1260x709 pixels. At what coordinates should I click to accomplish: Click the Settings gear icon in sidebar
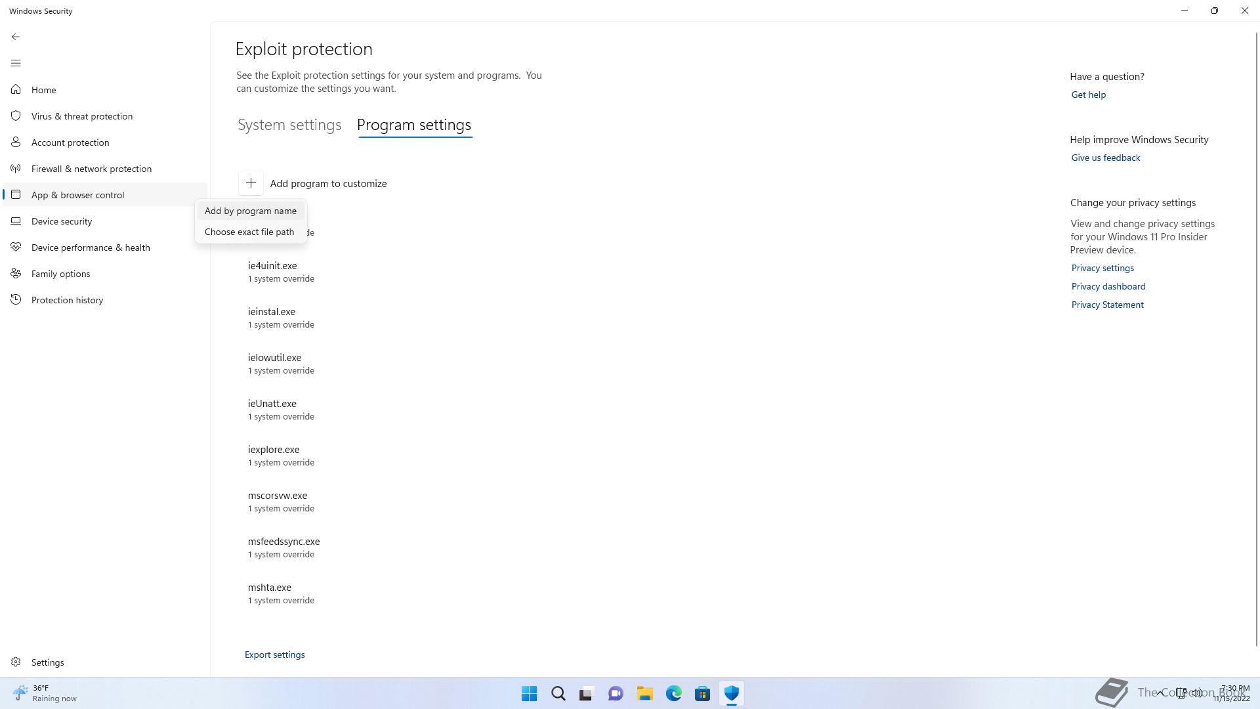pyautogui.click(x=16, y=662)
